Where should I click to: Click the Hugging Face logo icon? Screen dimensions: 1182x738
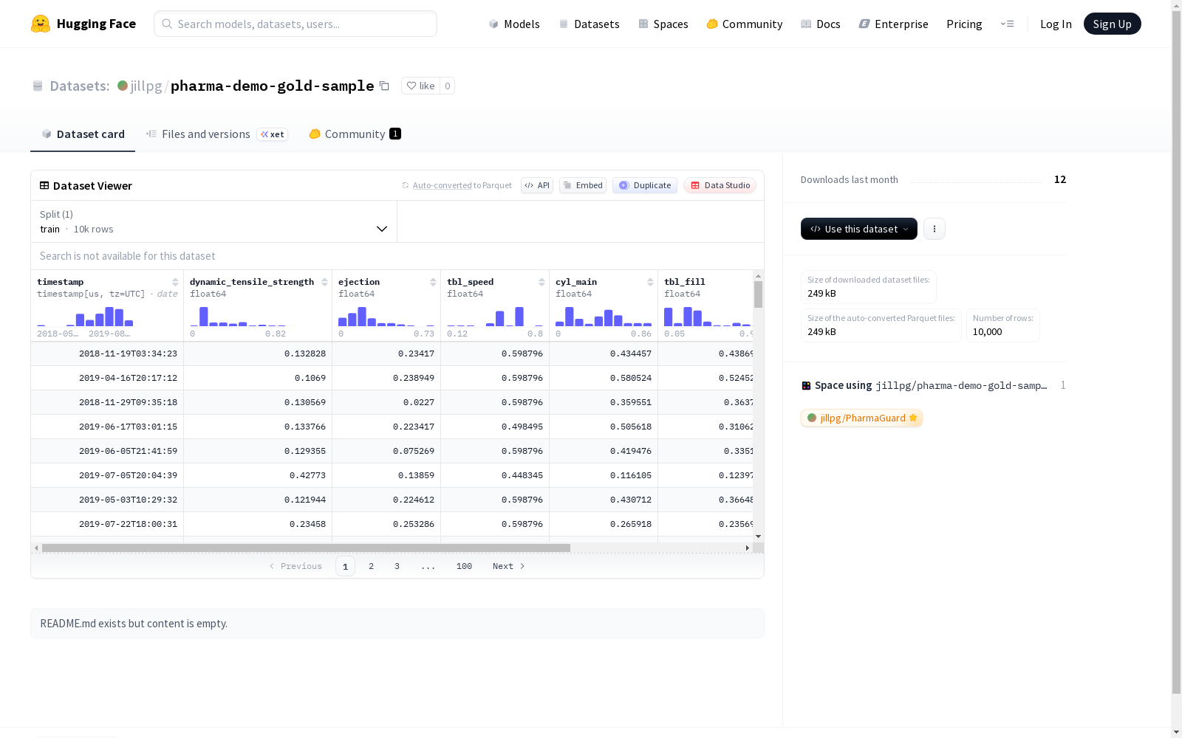[41, 24]
